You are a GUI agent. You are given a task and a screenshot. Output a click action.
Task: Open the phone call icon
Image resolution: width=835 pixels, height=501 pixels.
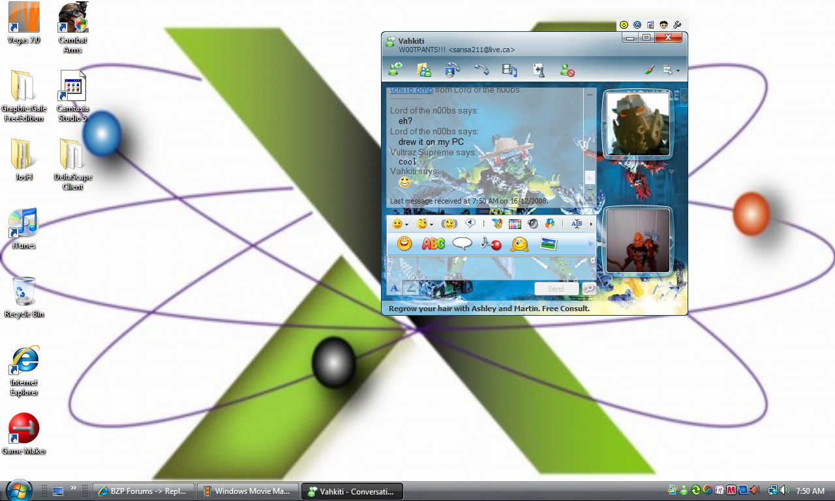481,69
